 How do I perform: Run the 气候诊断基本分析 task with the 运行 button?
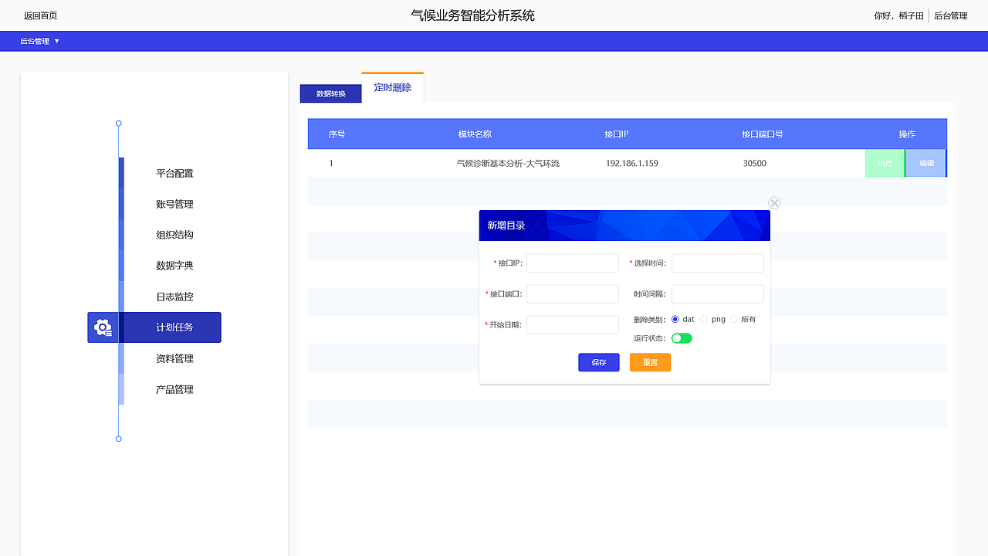click(885, 163)
